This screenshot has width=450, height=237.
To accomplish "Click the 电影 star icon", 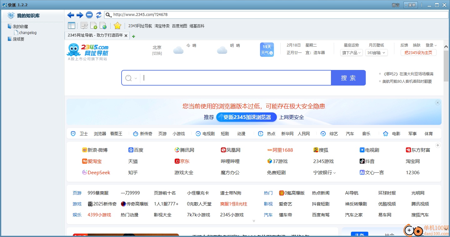I will coord(386,134).
